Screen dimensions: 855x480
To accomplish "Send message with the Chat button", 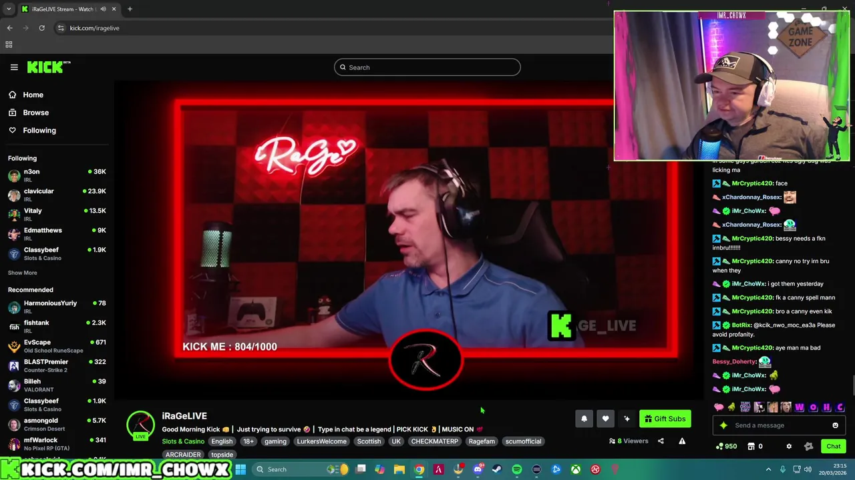I will (834, 446).
